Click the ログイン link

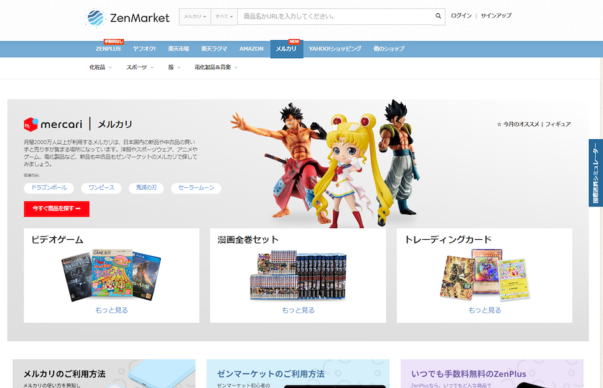461,16
